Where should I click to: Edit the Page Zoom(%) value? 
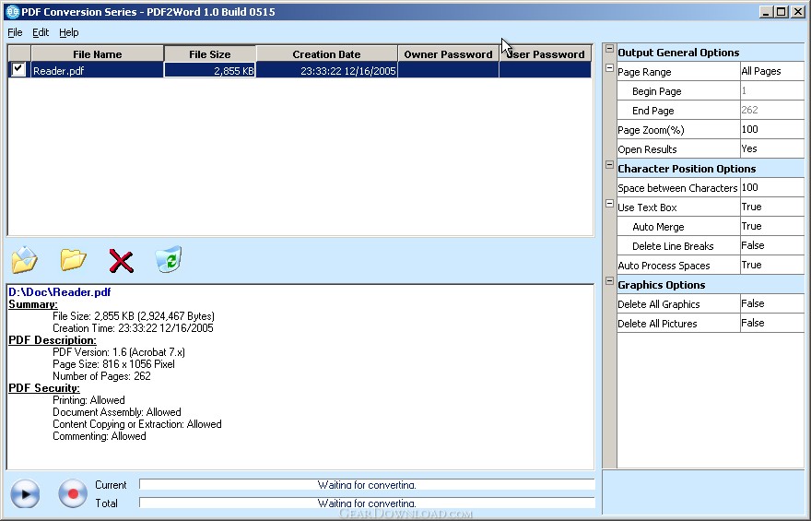click(x=771, y=129)
